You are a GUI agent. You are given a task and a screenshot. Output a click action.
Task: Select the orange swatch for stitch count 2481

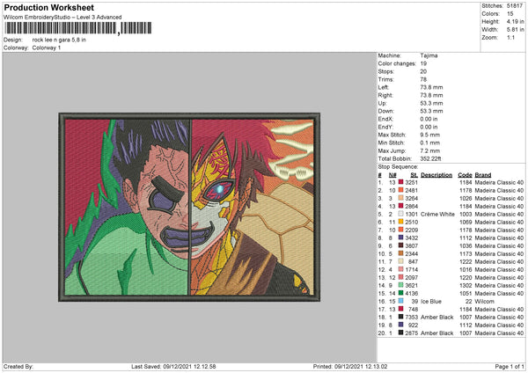(x=400, y=190)
